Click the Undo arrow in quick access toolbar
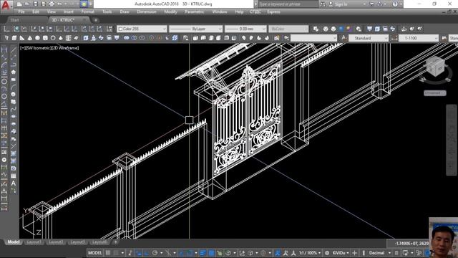 click(59, 4)
